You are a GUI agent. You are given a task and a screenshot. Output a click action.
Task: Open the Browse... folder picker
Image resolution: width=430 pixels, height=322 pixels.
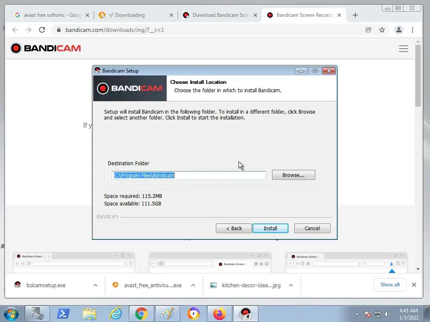point(294,175)
